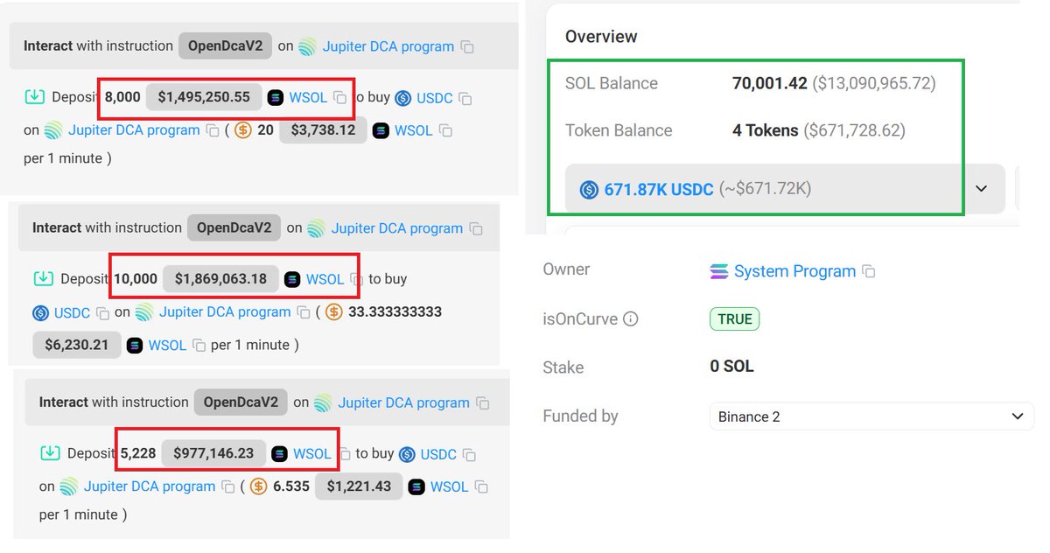The image size is (1050, 553).
Task: Select the 70,001.42 SOL balance value
Action: (769, 84)
